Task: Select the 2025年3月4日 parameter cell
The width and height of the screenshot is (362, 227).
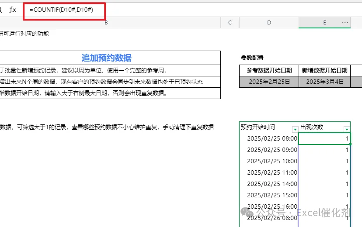Action: (324, 82)
